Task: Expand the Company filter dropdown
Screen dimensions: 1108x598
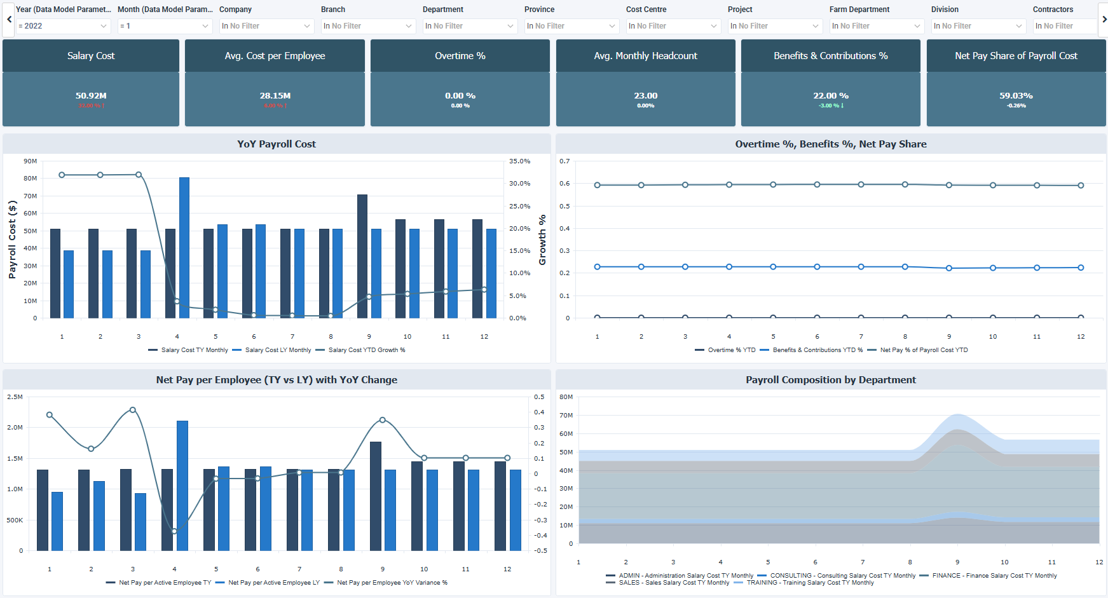Action: coord(266,26)
